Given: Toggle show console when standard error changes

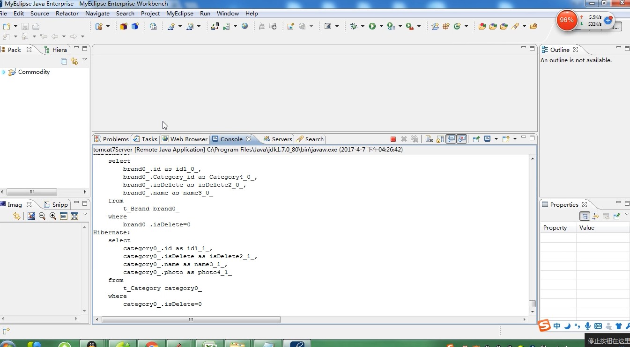Looking at the screenshot, I should (x=462, y=139).
